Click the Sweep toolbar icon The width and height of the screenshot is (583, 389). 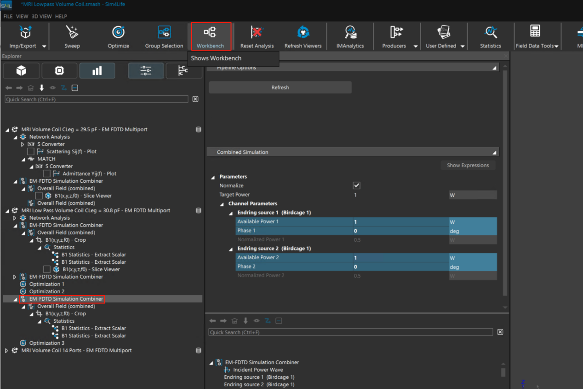tap(72, 36)
